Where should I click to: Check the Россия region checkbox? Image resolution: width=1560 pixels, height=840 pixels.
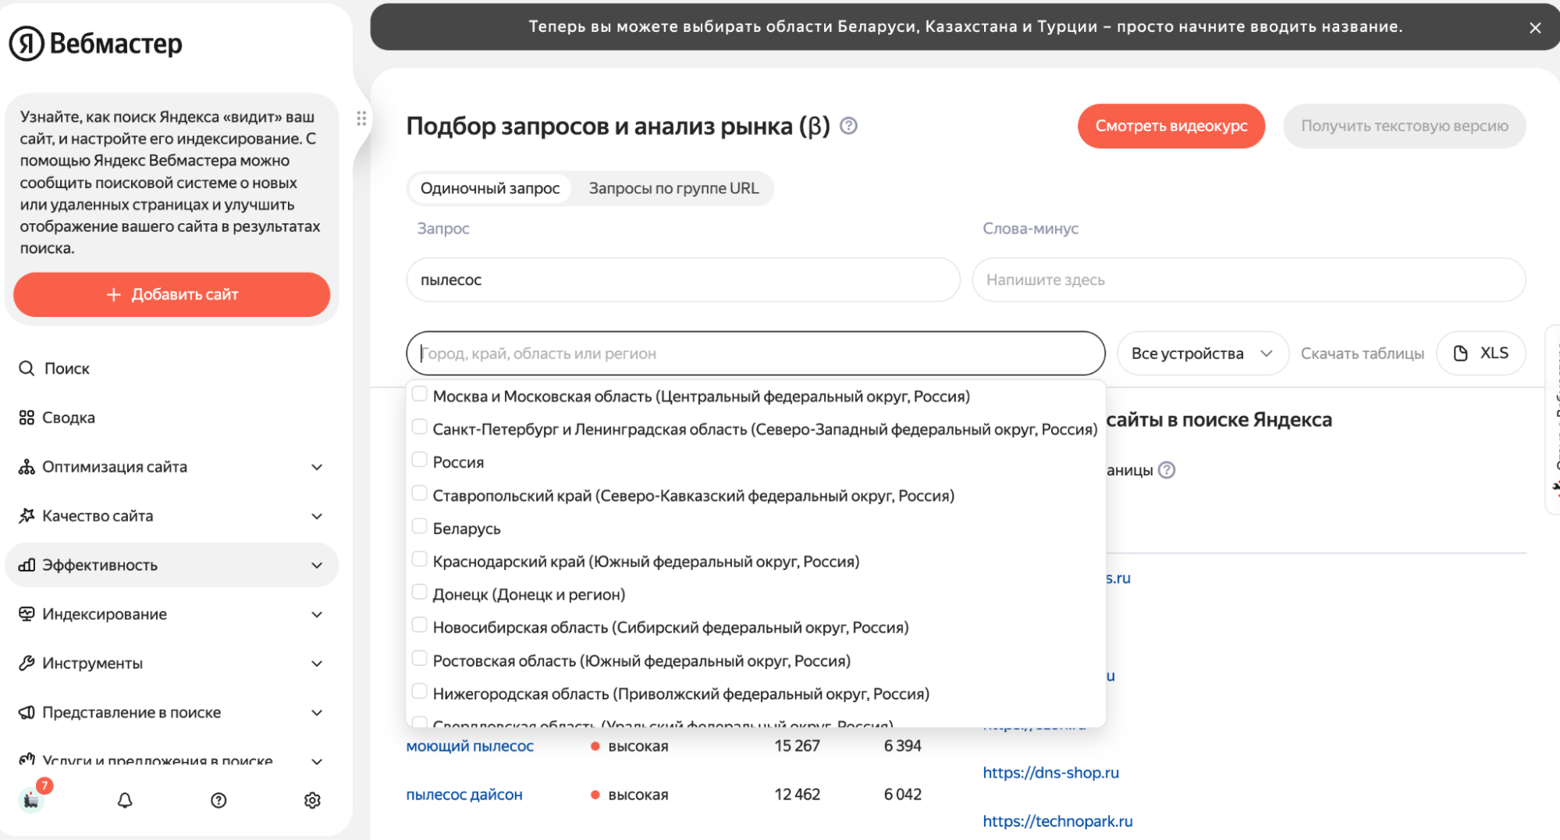click(x=420, y=461)
